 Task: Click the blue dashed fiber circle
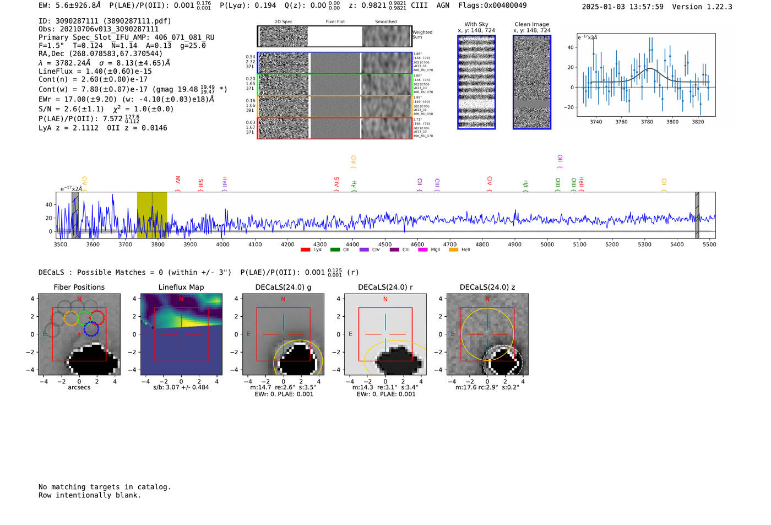(x=91, y=329)
